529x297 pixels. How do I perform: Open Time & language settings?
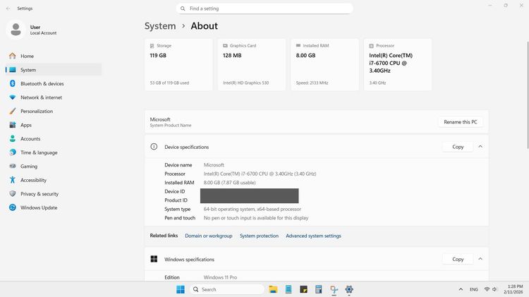click(x=54, y=152)
